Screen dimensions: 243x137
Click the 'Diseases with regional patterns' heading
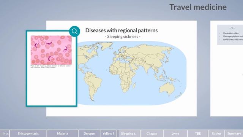point(121,30)
